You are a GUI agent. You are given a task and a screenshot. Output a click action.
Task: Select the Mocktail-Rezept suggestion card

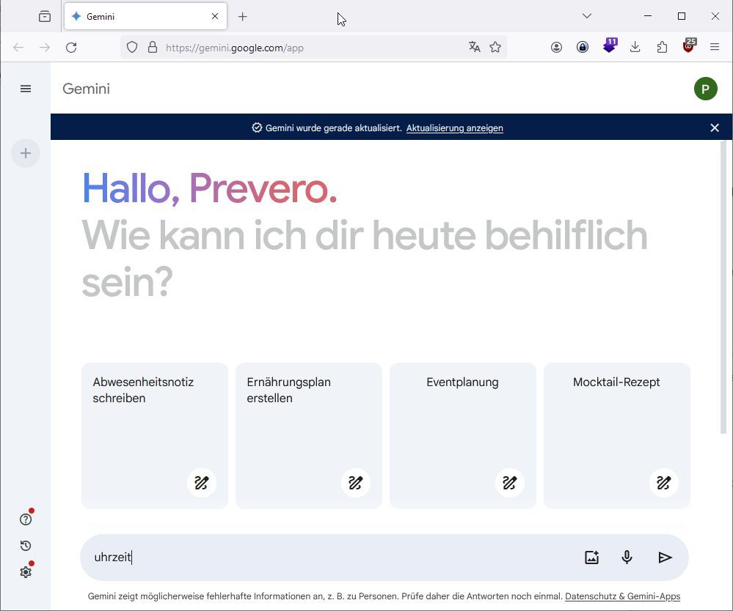[x=617, y=435]
